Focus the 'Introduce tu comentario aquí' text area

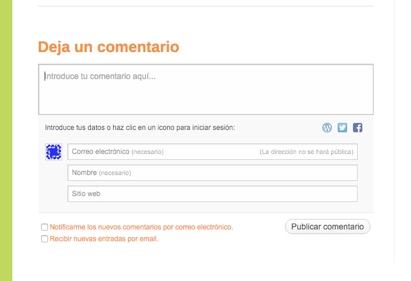205,89
